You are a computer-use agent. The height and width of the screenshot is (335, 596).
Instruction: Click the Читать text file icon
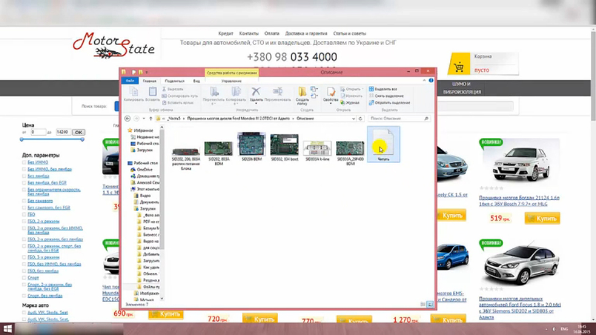click(x=383, y=145)
